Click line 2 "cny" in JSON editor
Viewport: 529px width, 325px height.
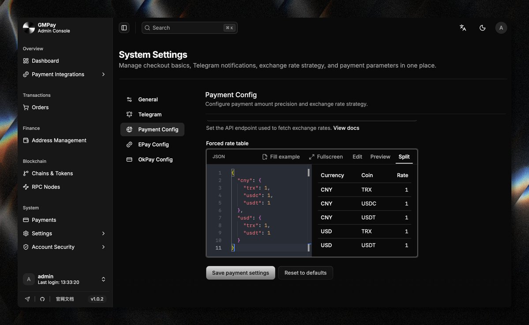pyautogui.click(x=245, y=181)
